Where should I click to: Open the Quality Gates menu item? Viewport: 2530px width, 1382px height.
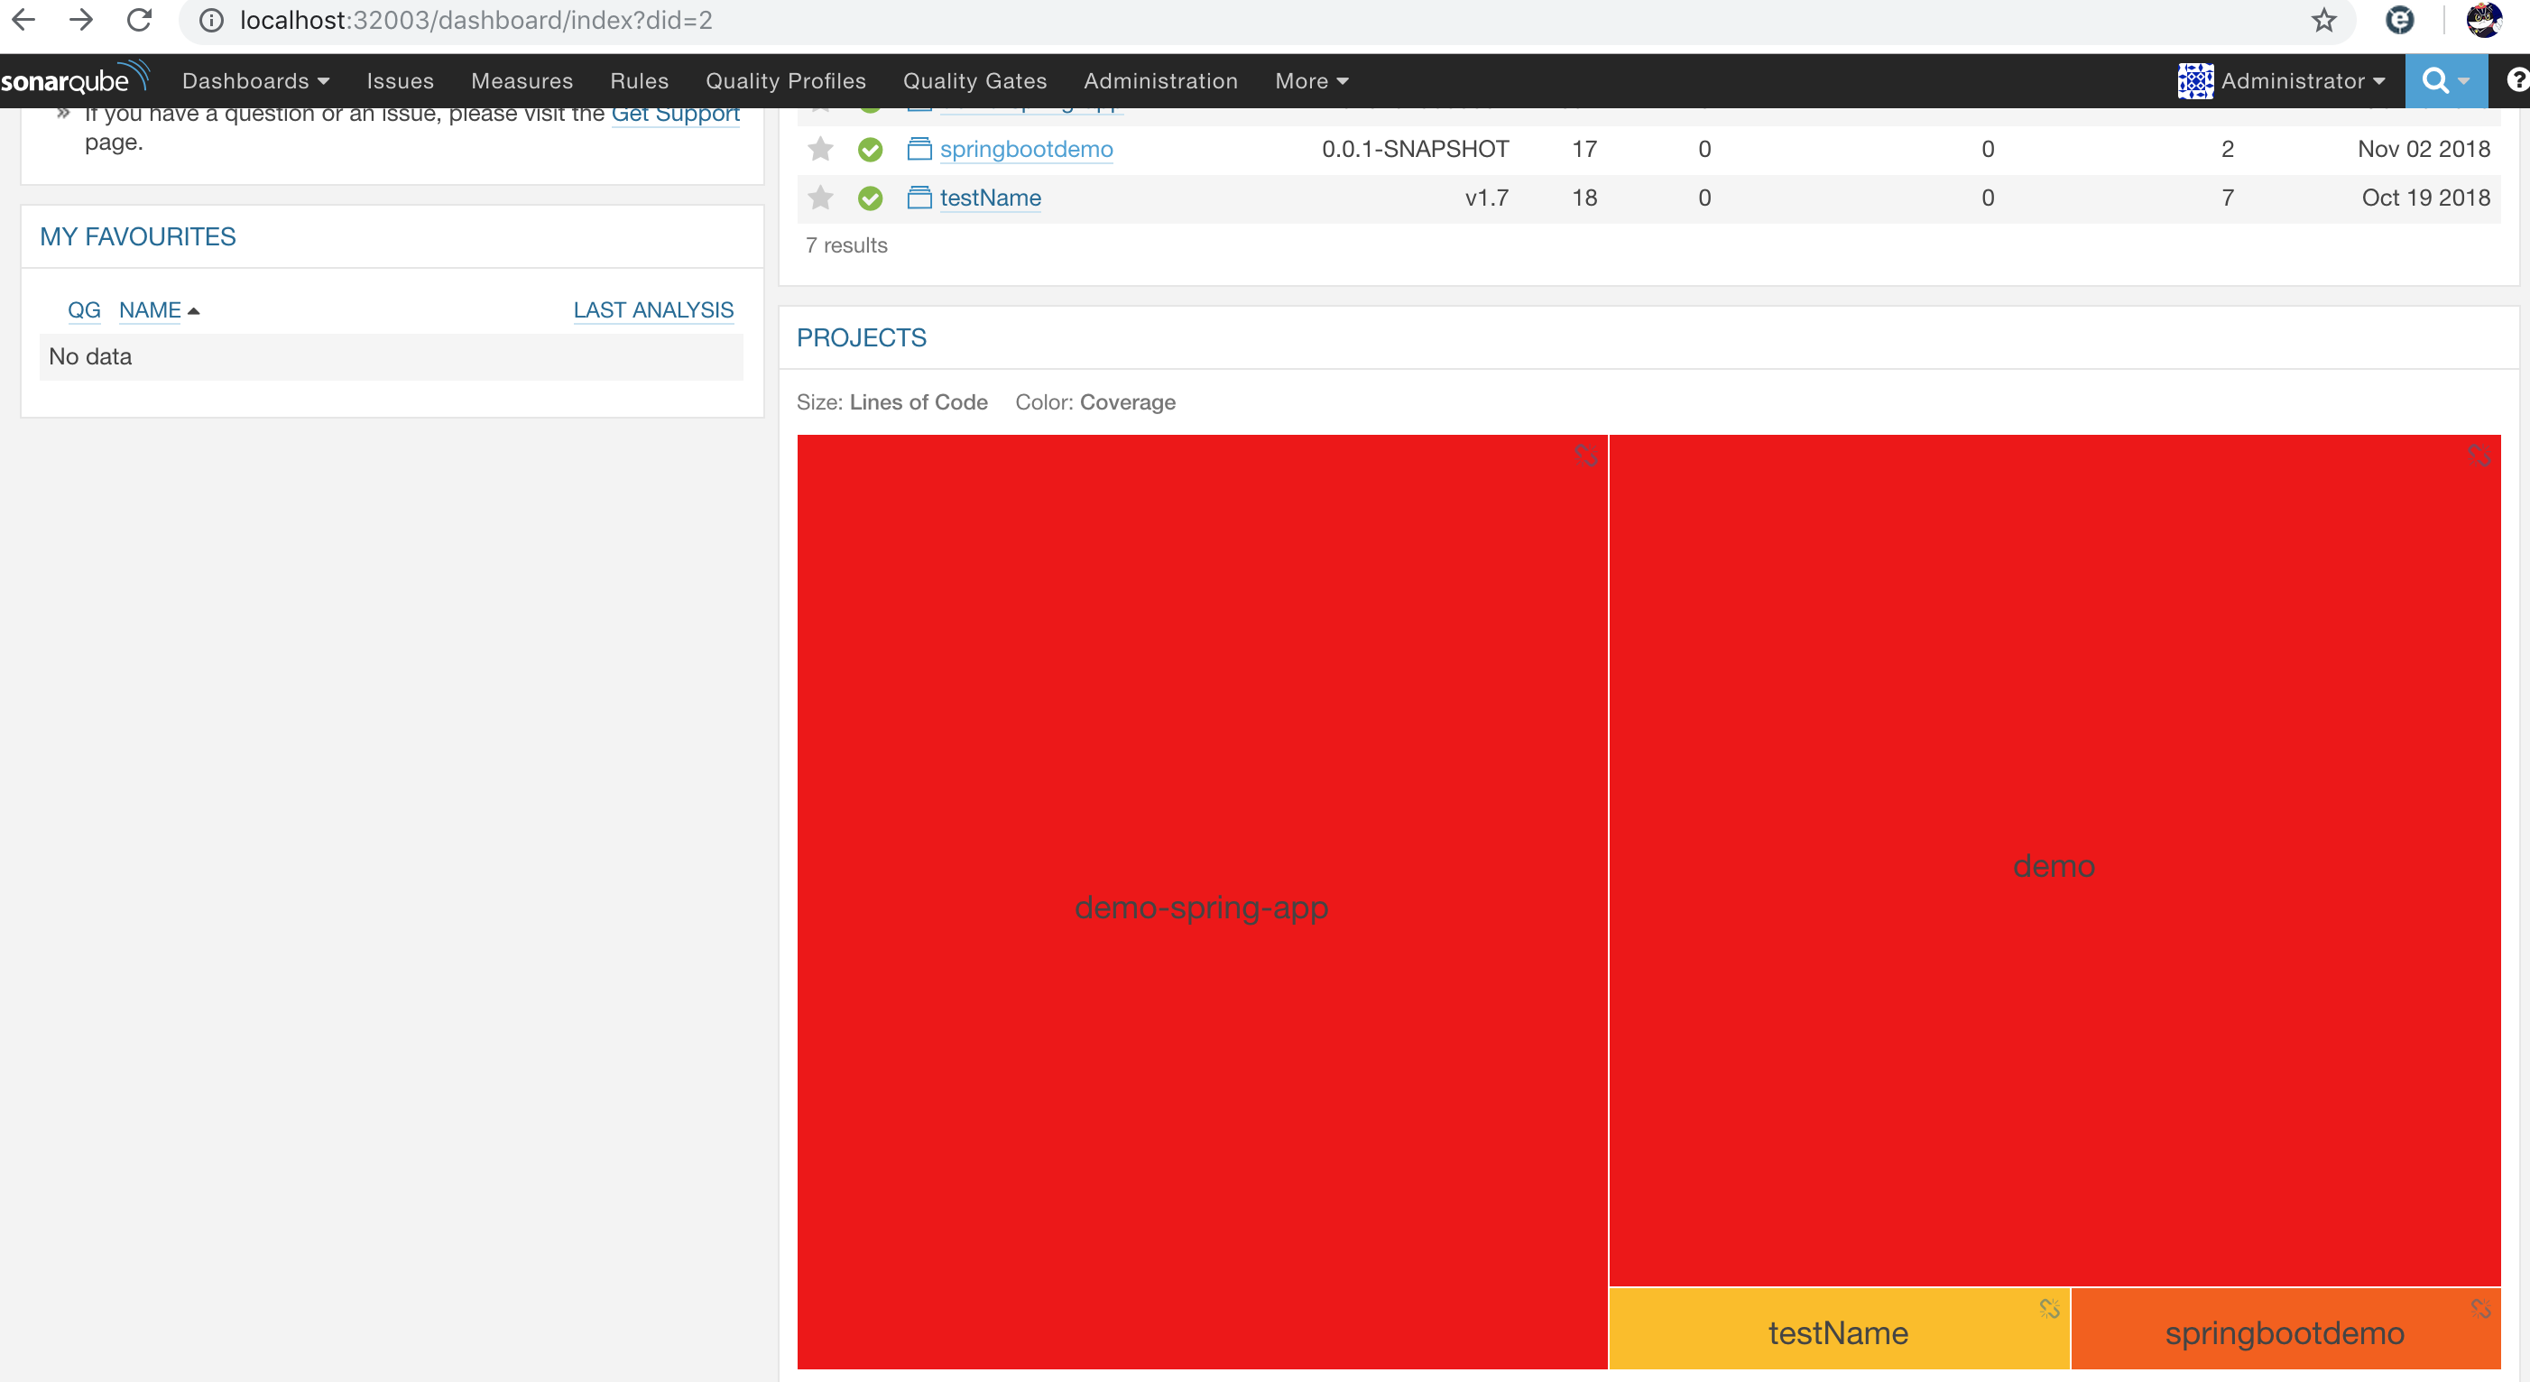(974, 80)
